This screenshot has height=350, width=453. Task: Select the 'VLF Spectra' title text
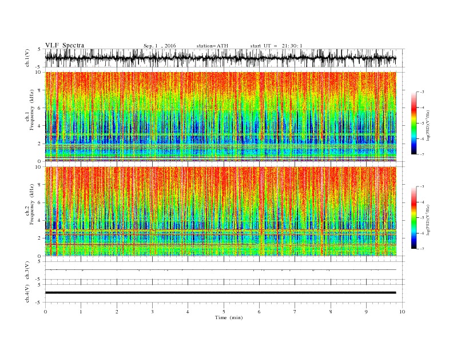[x=65, y=45]
